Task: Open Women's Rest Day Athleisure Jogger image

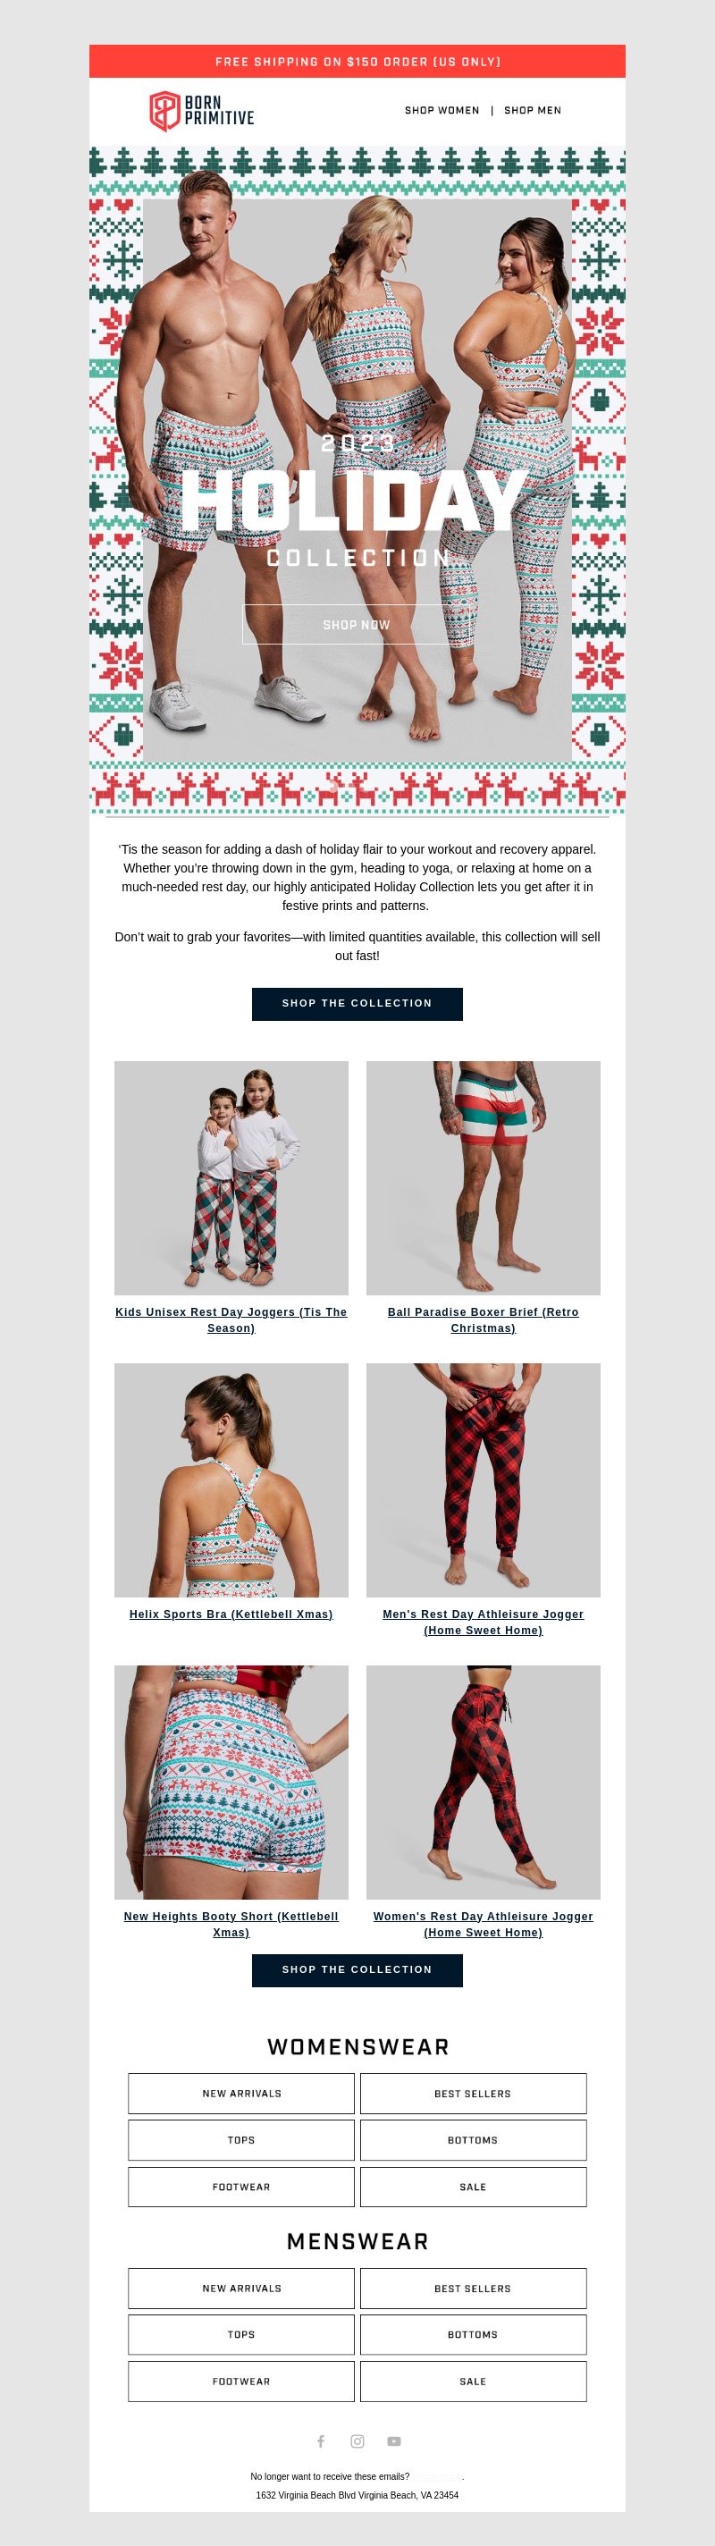Action: (483, 1782)
